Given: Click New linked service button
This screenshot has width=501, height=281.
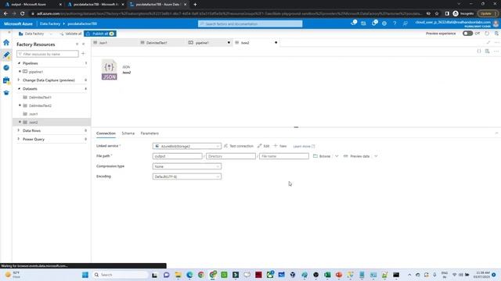Looking at the screenshot, I should [x=280, y=146].
